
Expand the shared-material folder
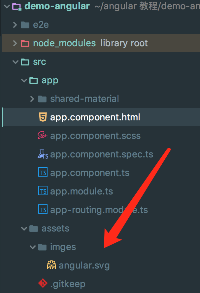(x=32, y=99)
